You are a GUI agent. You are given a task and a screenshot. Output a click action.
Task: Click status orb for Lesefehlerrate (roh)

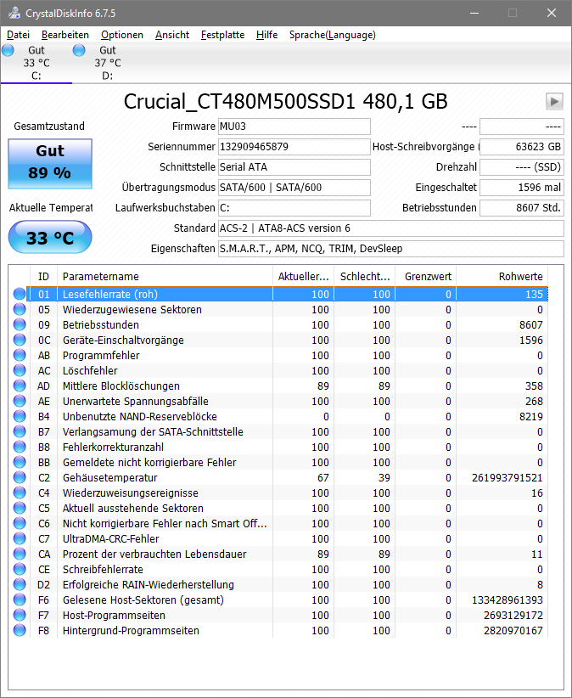point(20,294)
